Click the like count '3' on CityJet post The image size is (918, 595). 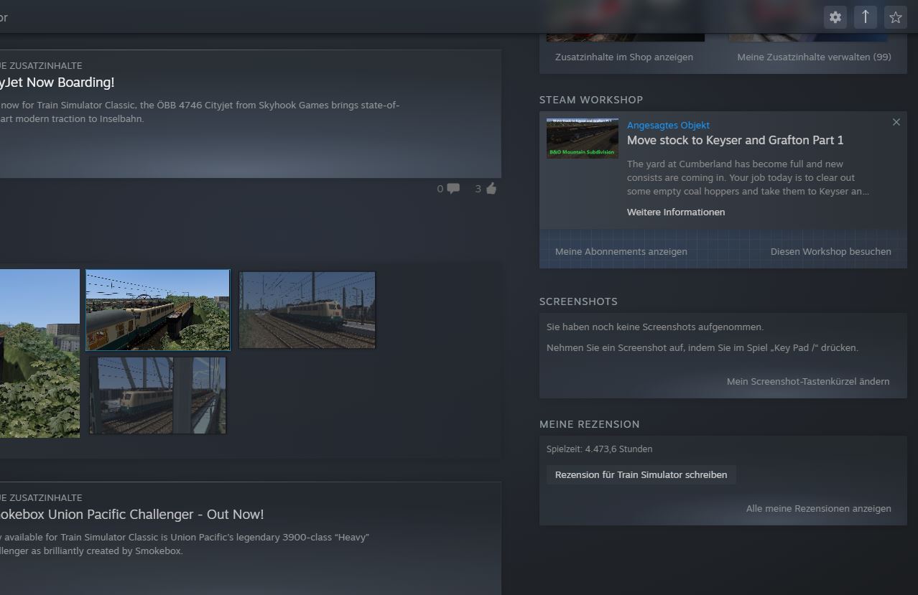pyautogui.click(x=478, y=189)
